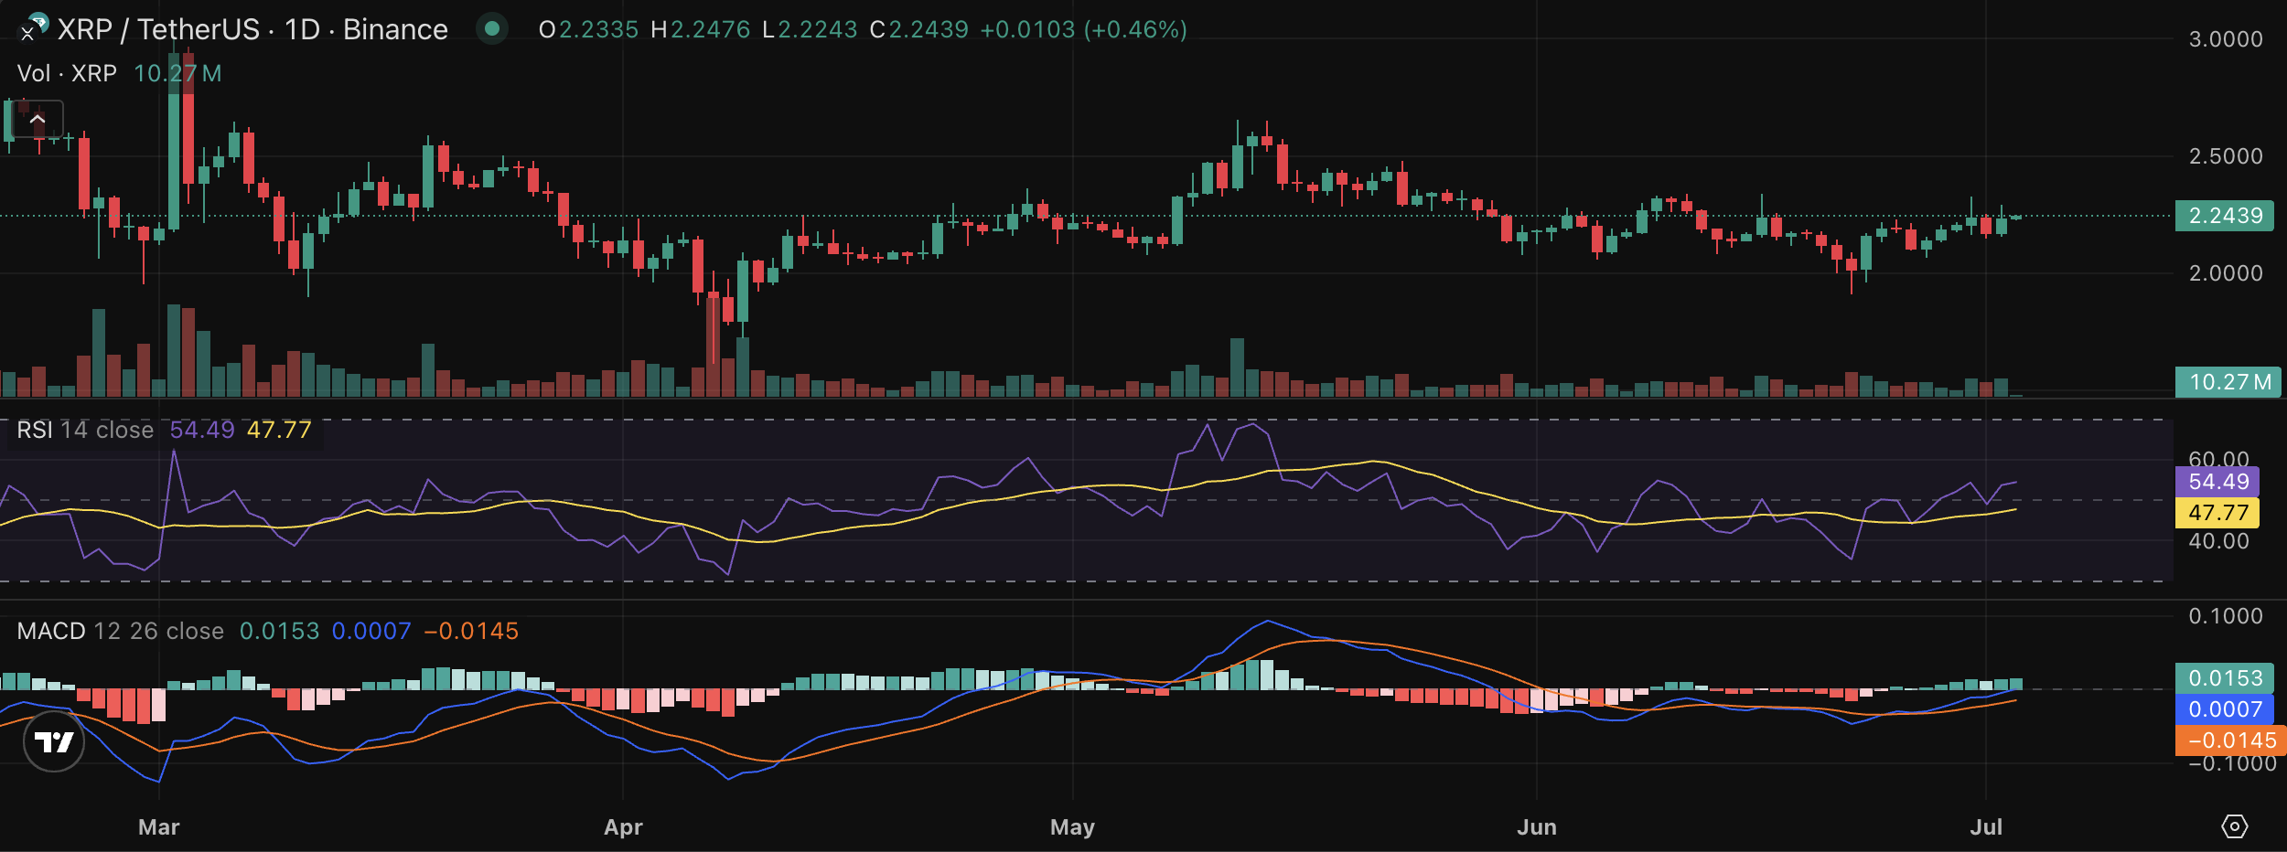Viewport: 2287px width, 852px height.
Task: Click the RSI legend value 54.49
Action: [x=202, y=430]
